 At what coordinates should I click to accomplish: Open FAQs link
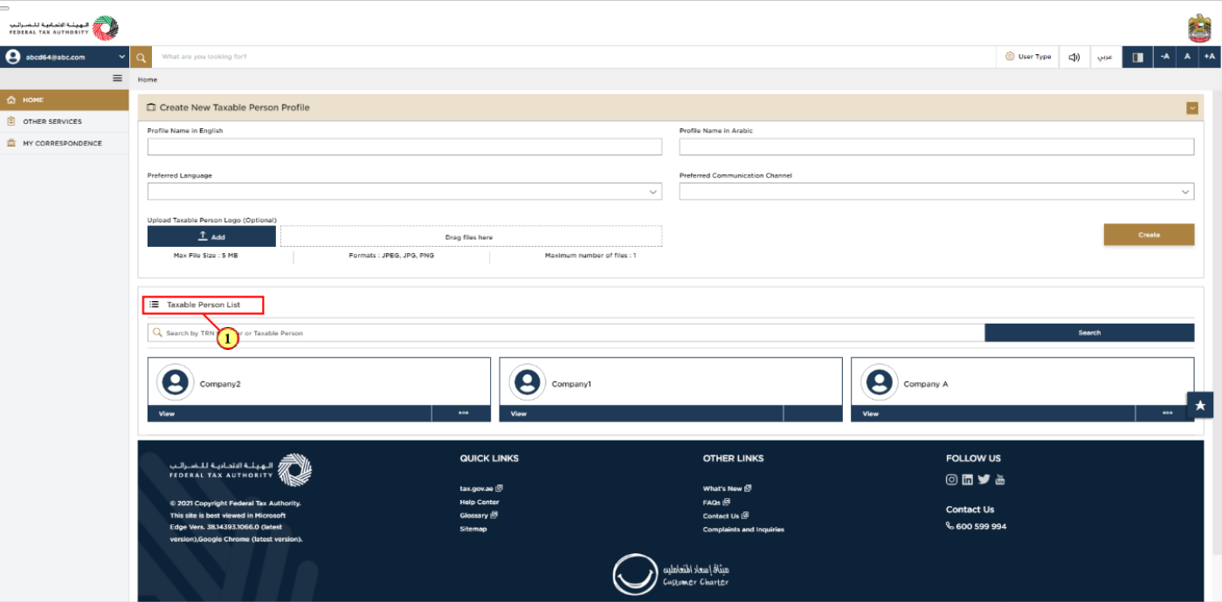[716, 503]
